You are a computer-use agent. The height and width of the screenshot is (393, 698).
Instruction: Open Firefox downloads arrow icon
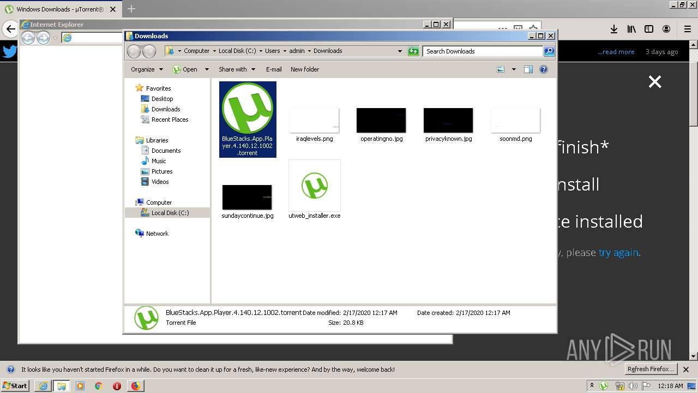613,29
